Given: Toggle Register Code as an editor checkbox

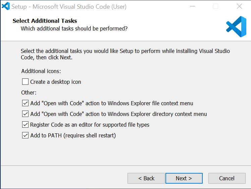Looking at the screenshot, I should 26,125.
